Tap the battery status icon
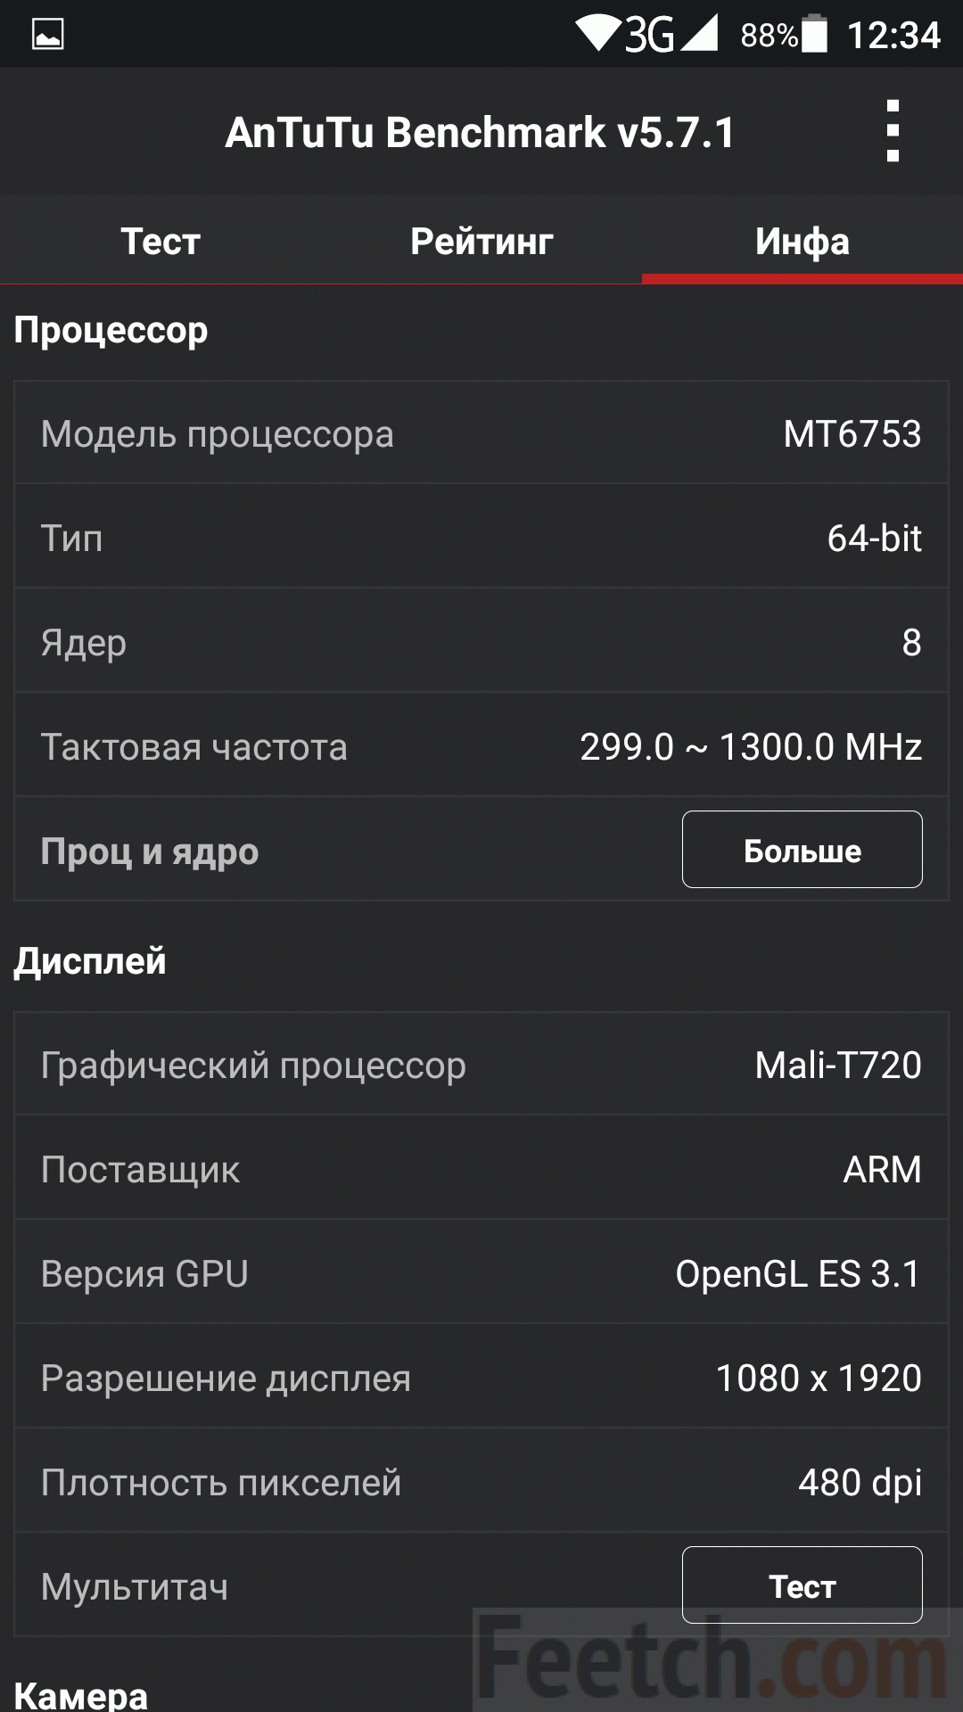The height and width of the screenshot is (1712, 963). point(814,34)
